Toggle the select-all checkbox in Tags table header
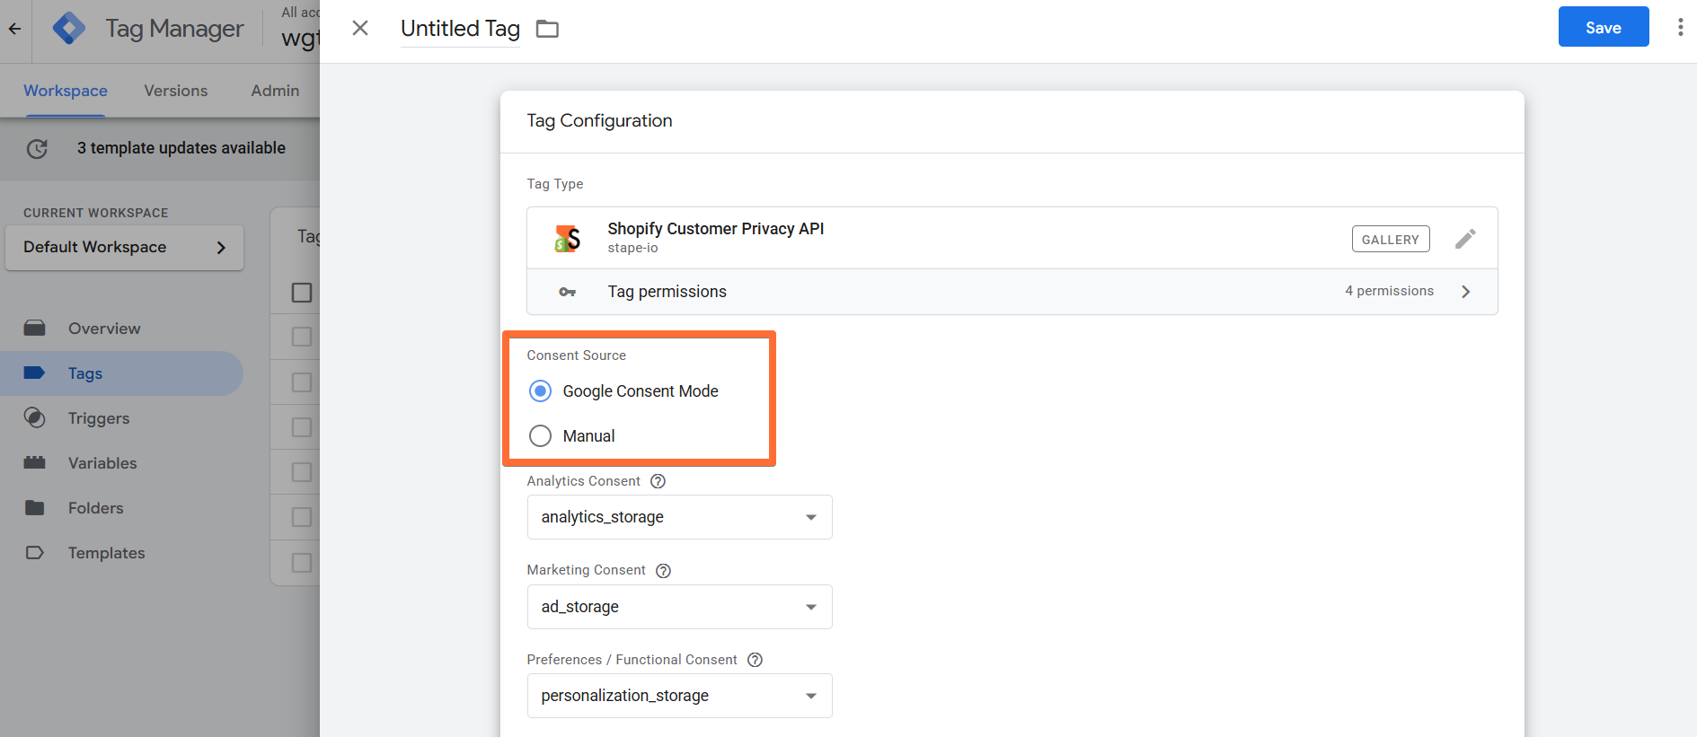This screenshot has width=1697, height=737. [302, 293]
